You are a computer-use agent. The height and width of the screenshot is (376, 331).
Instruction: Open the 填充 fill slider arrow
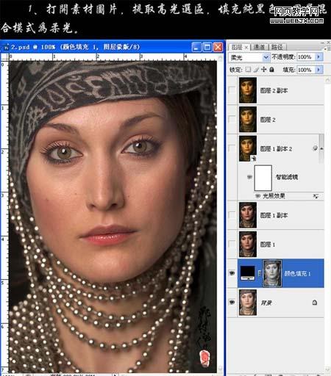click(x=318, y=70)
